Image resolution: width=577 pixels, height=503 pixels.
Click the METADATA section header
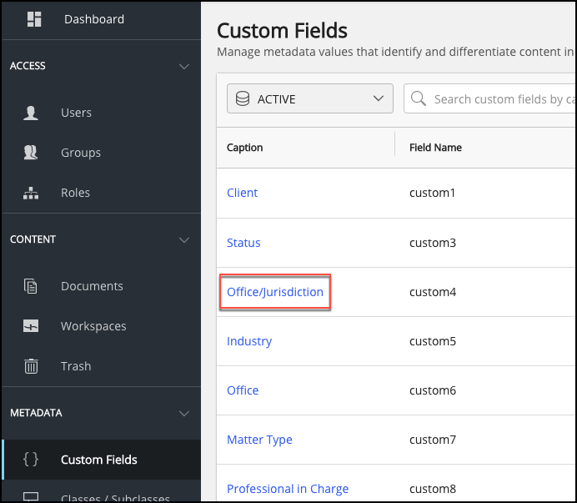(x=36, y=413)
